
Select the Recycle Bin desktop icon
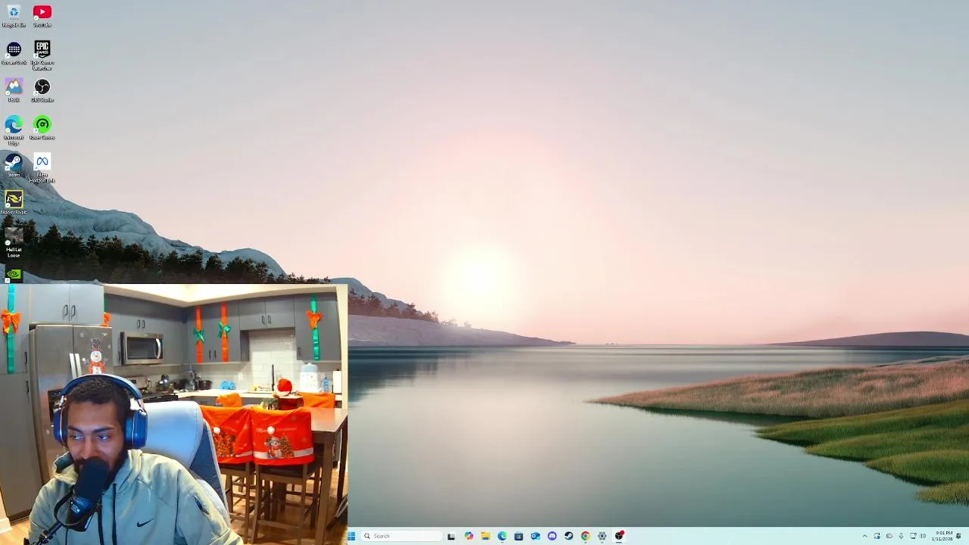click(14, 16)
